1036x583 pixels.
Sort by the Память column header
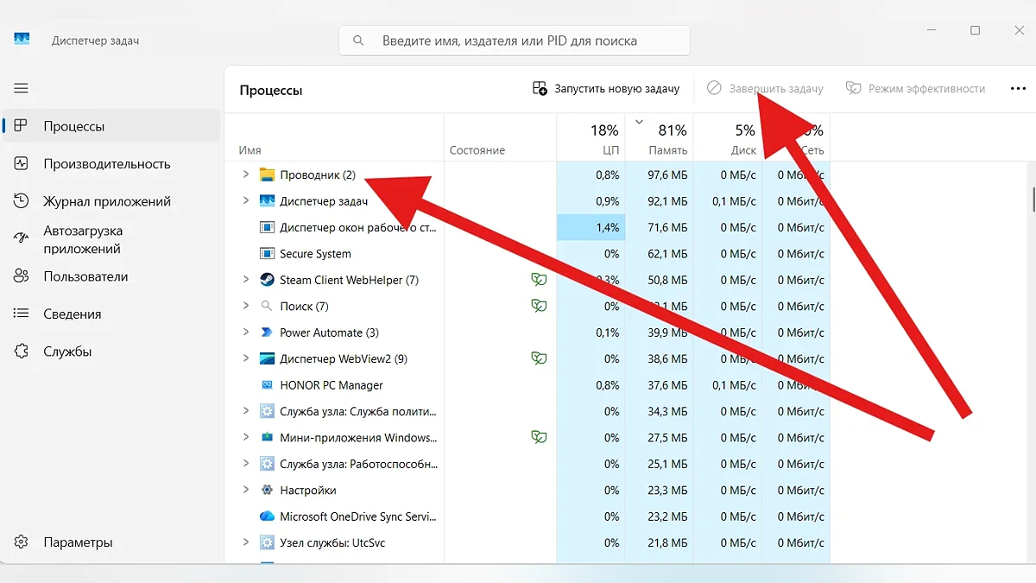tap(659, 138)
